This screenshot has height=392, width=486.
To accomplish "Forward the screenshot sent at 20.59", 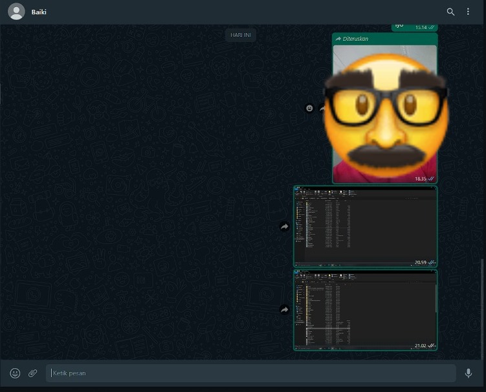I will (284, 227).
